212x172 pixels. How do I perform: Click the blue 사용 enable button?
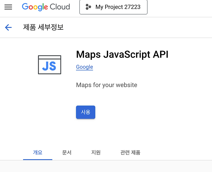coord(85,112)
